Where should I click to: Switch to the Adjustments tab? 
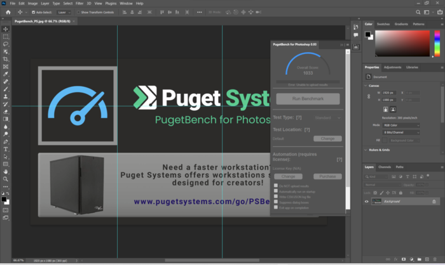tap(392, 67)
